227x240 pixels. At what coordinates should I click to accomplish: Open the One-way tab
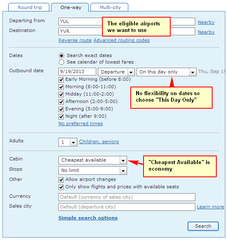(x=70, y=7)
